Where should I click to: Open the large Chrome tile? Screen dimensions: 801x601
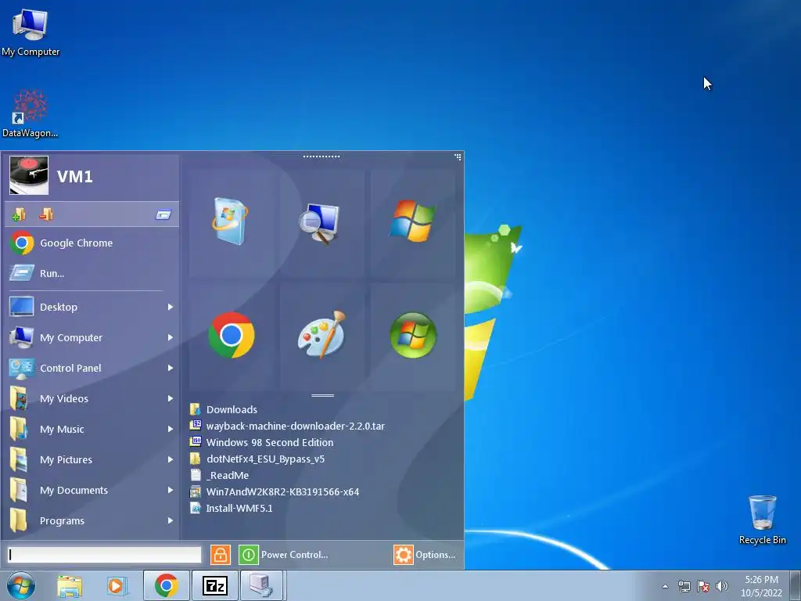point(231,336)
